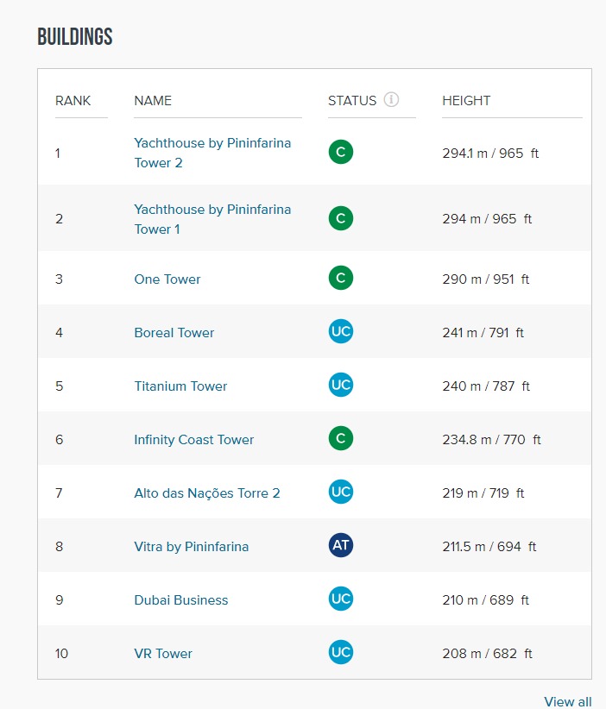Click the C status icon for Yachthouse Tower 2

tap(341, 152)
